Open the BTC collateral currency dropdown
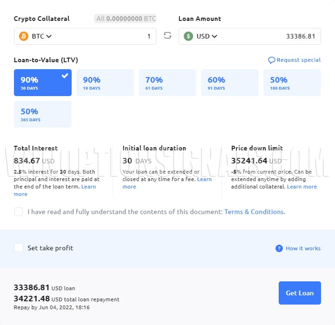 coord(41,36)
